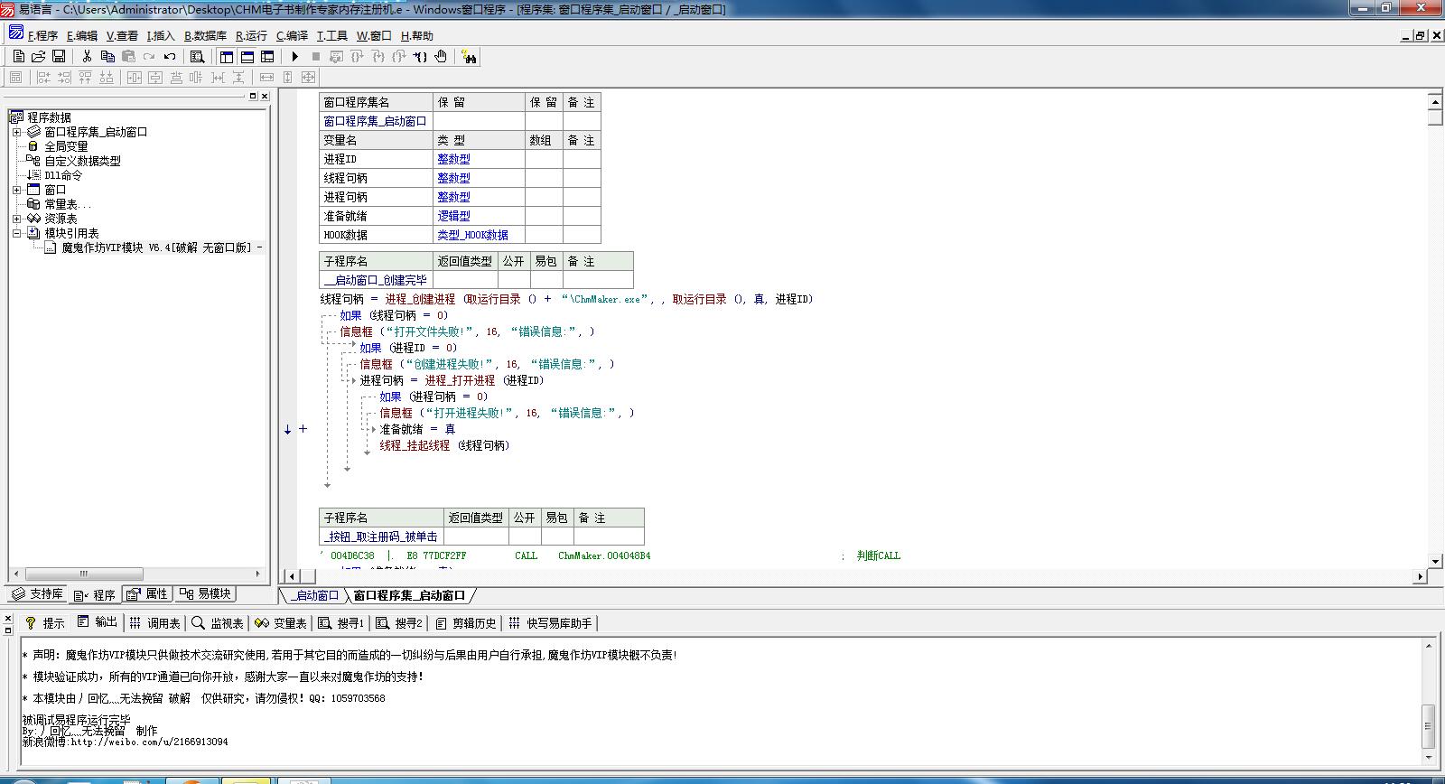
Task: Switch to the 属性 tab
Action: 146,593
